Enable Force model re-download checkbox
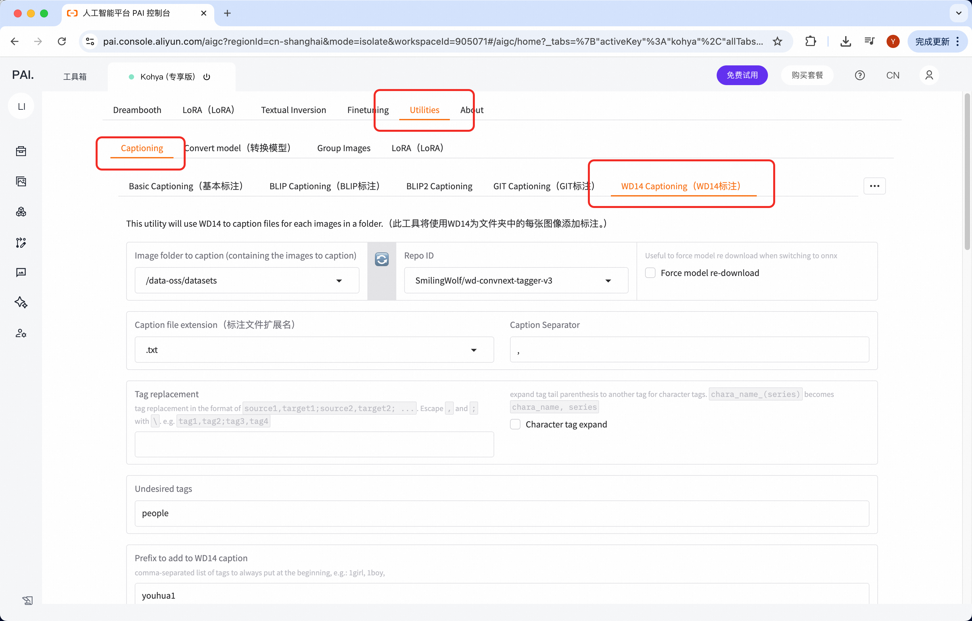This screenshot has height=621, width=972. 650,273
